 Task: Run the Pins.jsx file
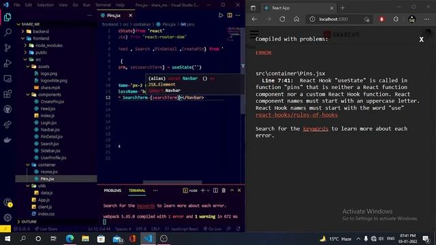(x=221, y=15)
